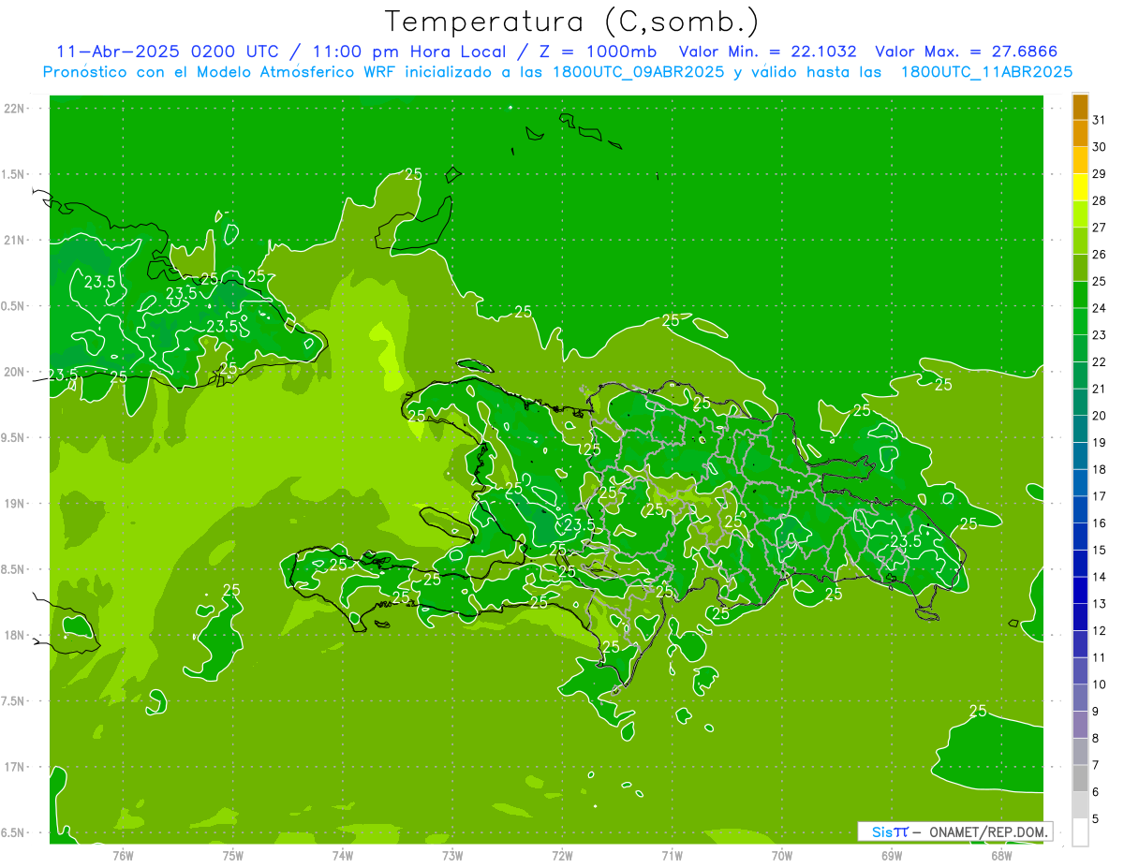
Task: Click the 76W longitude label
Action: tap(123, 856)
